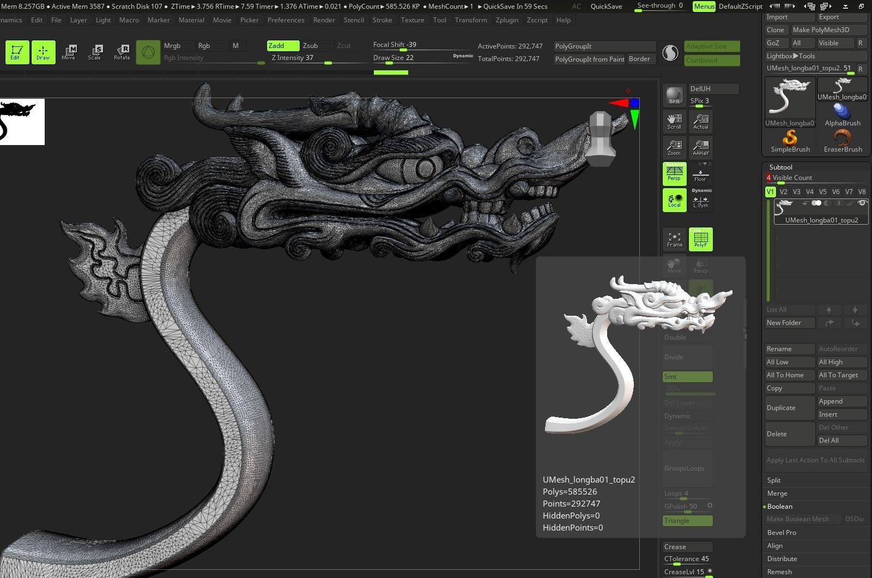Select visibility set V2
Viewport: 872px width, 578px height.
tap(783, 192)
